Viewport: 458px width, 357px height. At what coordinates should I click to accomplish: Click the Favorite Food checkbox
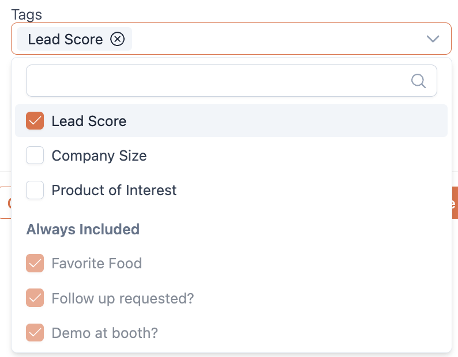[x=35, y=264]
